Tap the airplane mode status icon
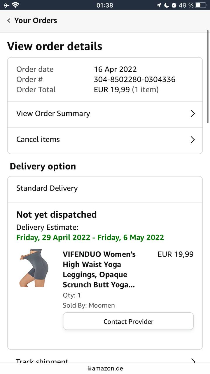This screenshot has width=210, height=374. 6,5
